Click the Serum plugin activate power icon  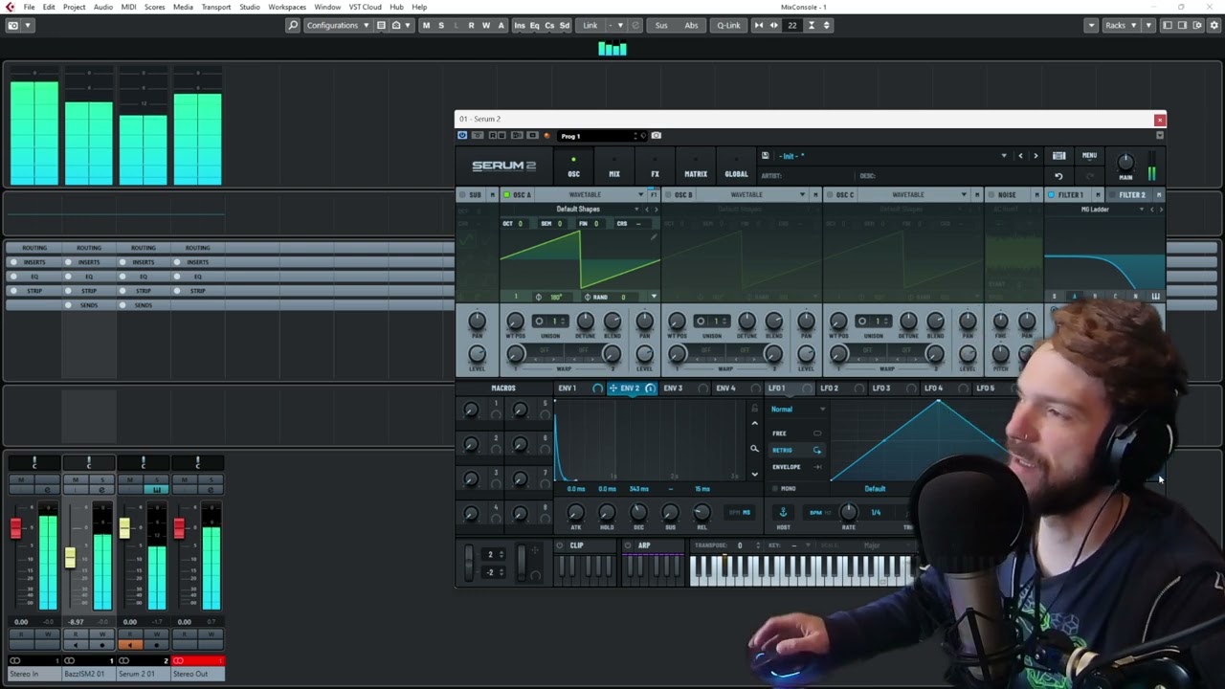point(462,136)
